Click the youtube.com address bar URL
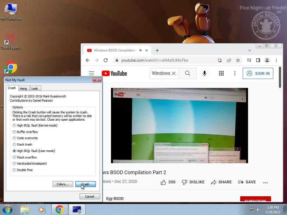The image size is (287, 215). (155, 60)
